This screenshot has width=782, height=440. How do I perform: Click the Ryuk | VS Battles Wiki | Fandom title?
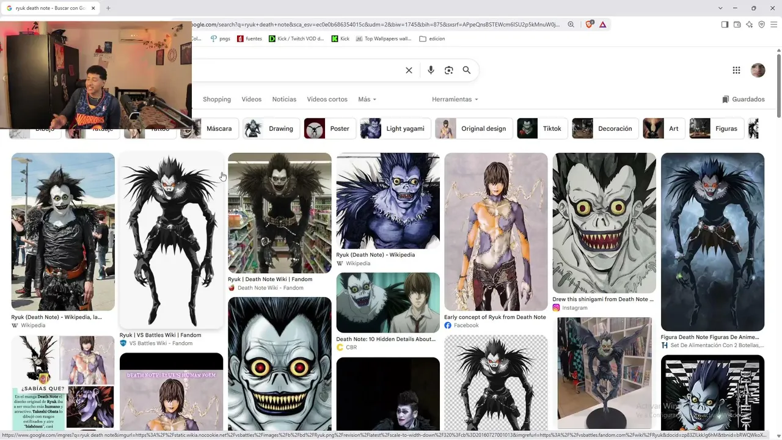(x=160, y=335)
